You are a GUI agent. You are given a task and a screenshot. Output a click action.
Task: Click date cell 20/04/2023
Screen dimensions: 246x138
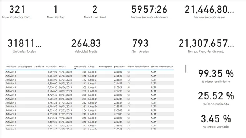click(65, 87)
